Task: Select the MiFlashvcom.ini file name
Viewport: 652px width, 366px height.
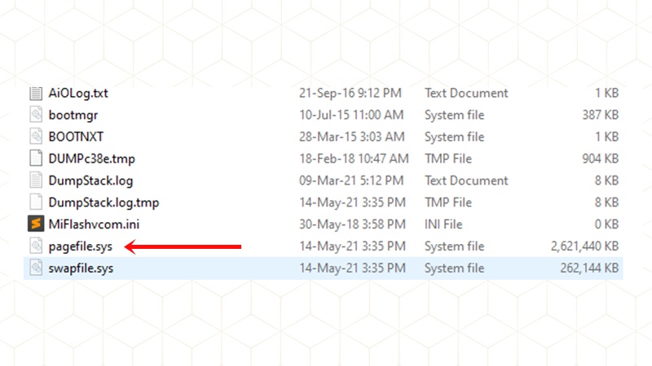Action: [88, 224]
